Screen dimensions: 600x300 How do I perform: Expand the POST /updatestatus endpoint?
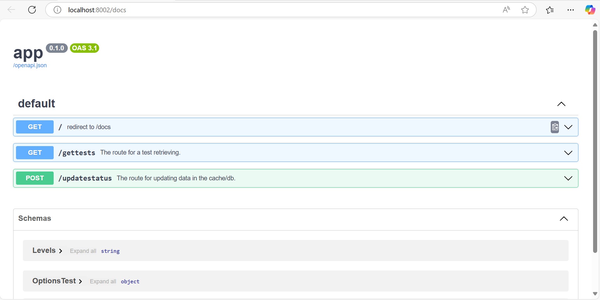point(568,178)
